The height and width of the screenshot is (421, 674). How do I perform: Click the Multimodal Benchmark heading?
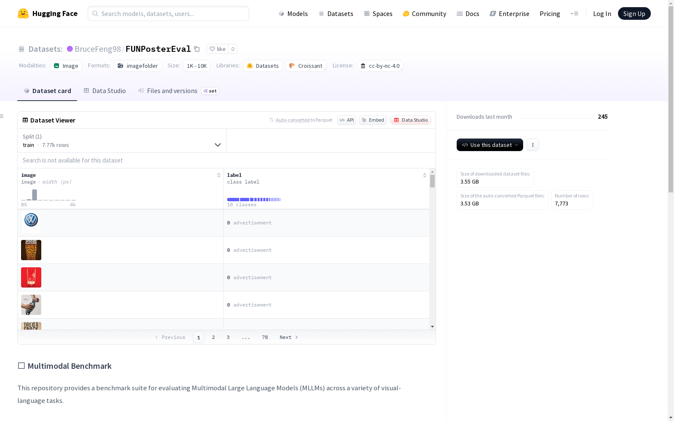(x=64, y=366)
